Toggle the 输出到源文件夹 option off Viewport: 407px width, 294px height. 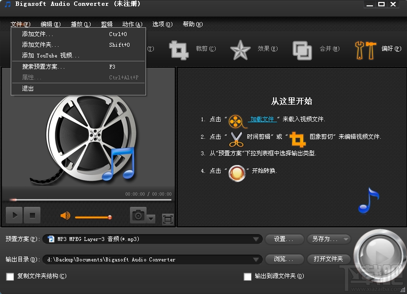point(248,276)
